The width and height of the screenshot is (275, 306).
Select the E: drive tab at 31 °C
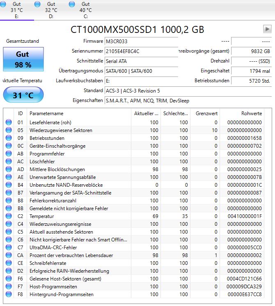pos(17,10)
